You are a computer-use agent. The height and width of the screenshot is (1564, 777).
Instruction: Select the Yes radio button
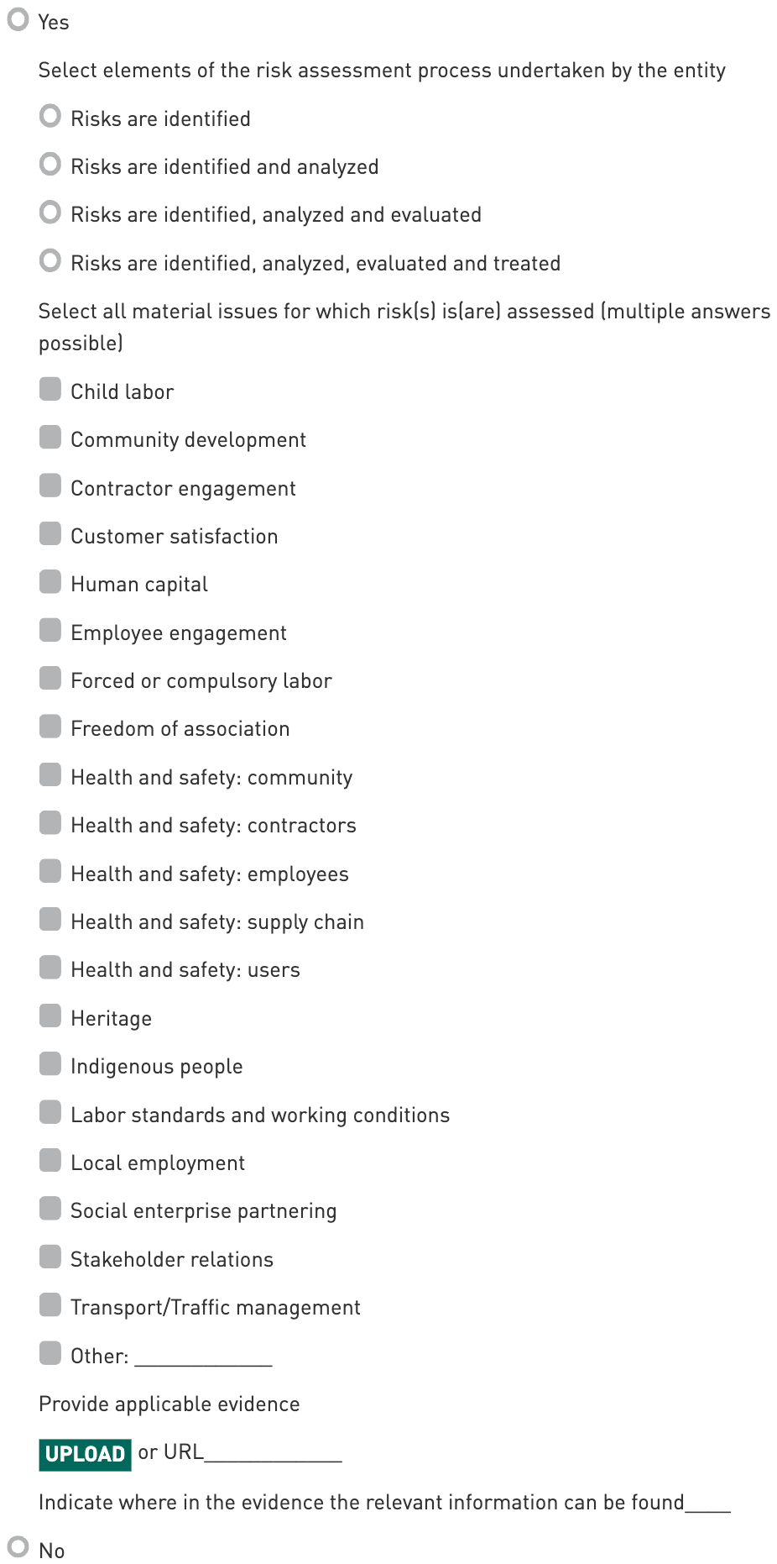point(18,19)
